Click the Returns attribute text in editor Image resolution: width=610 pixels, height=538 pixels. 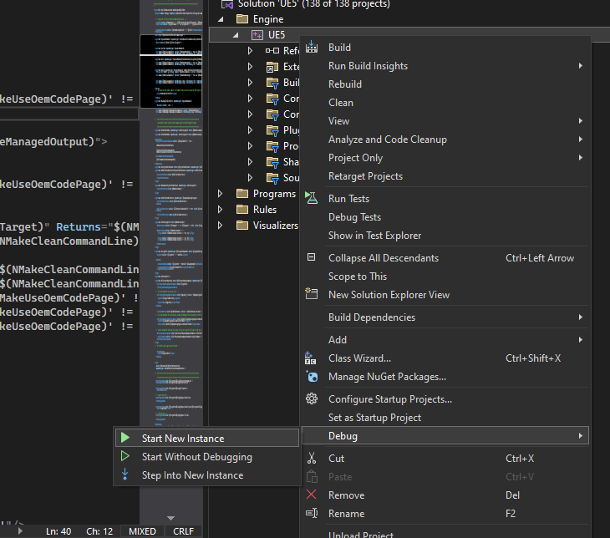(x=79, y=226)
